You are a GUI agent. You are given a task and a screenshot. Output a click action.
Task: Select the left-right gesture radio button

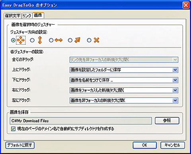51,40
